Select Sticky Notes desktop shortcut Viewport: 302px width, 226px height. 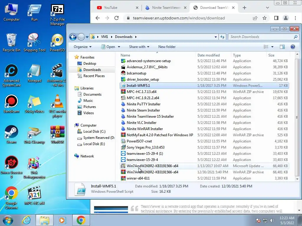tap(34, 104)
